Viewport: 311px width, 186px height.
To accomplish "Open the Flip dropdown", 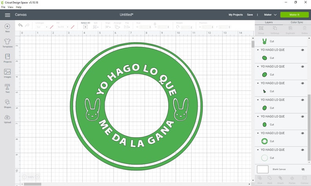I will pos(127,27).
